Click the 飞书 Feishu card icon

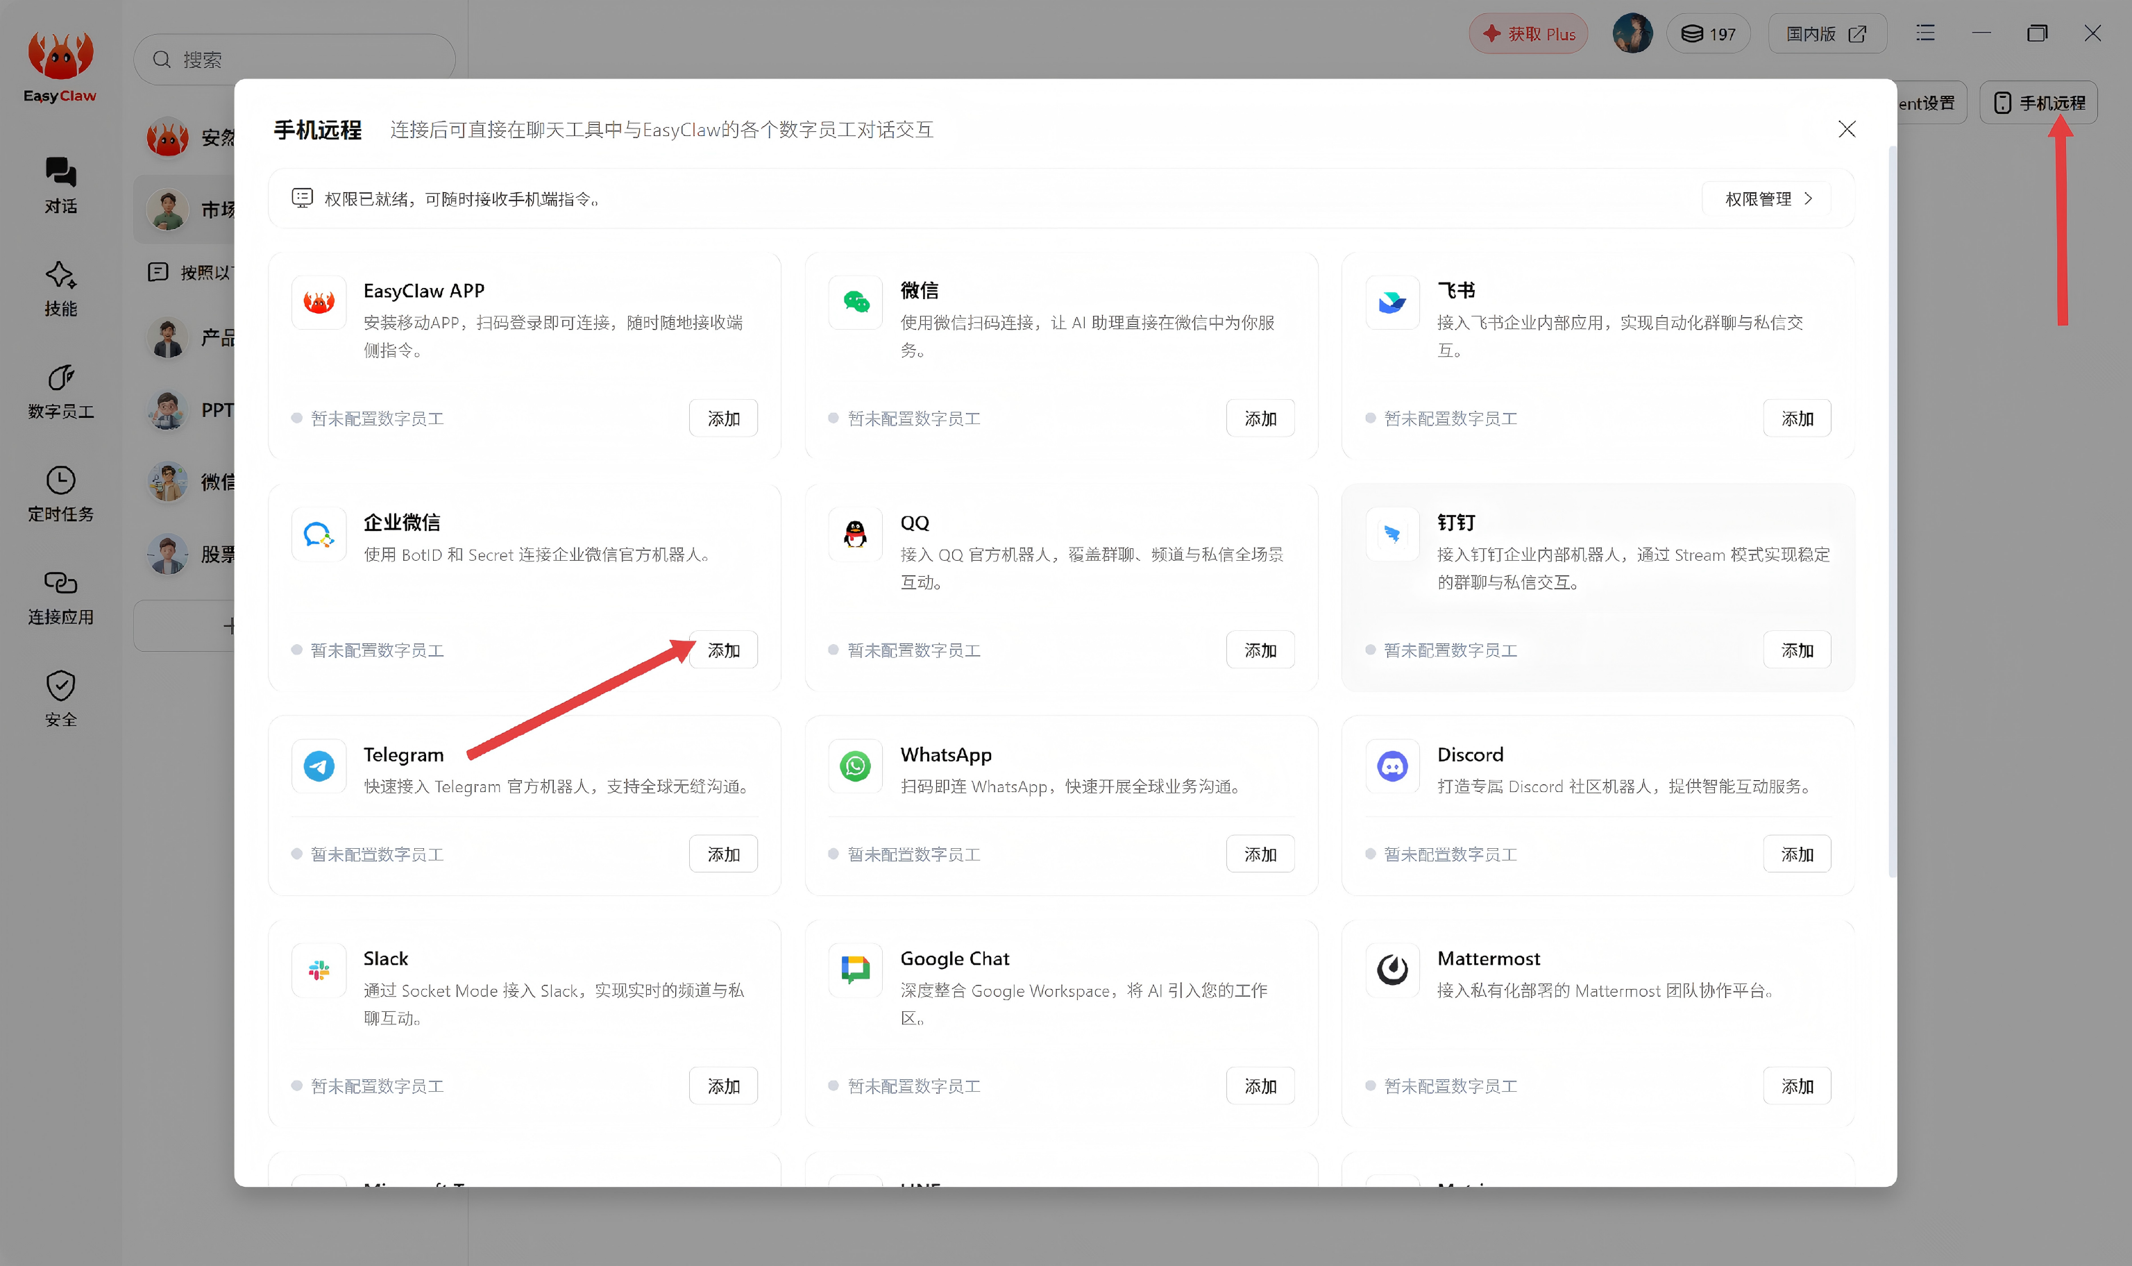coord(1393,302)
